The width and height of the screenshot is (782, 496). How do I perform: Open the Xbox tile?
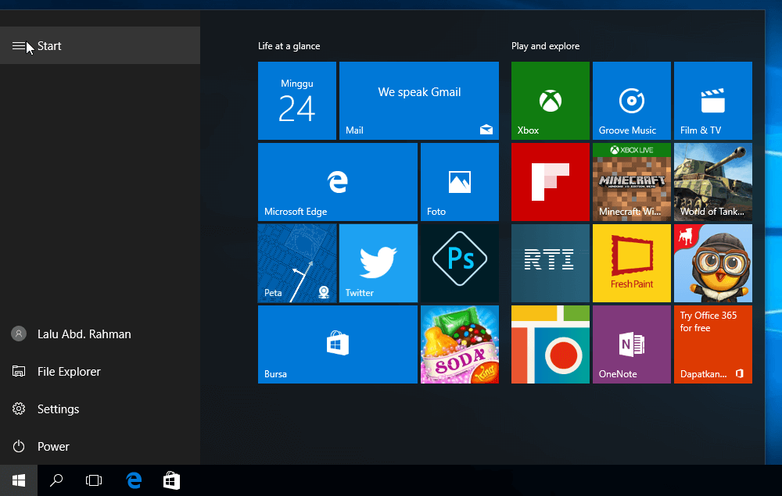(x=550, y=101)
